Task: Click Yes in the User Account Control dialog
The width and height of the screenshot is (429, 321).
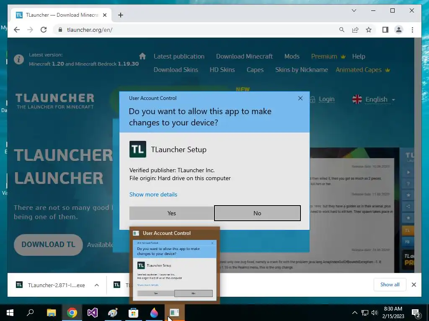Action: click(x=171, y=213)
